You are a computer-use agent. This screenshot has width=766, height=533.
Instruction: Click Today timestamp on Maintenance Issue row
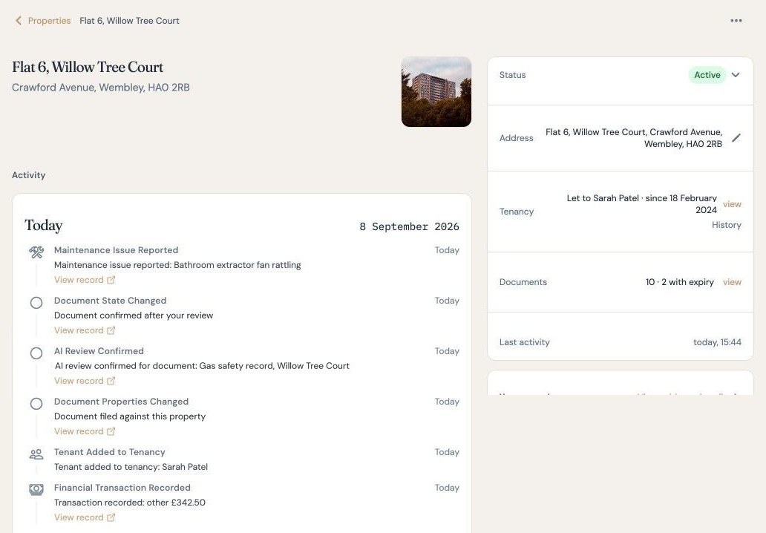447,250
